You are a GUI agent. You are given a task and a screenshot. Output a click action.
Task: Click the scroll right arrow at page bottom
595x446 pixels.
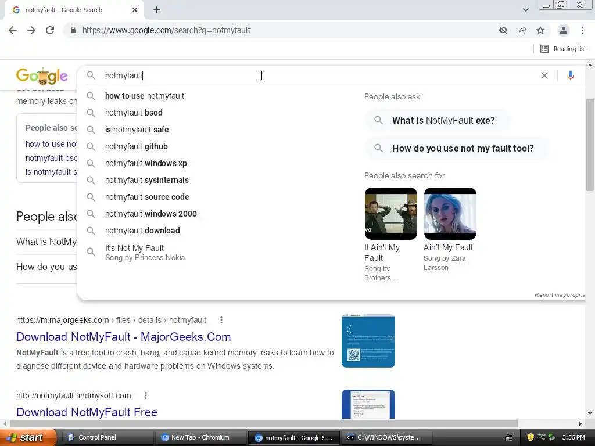point(580,423)
